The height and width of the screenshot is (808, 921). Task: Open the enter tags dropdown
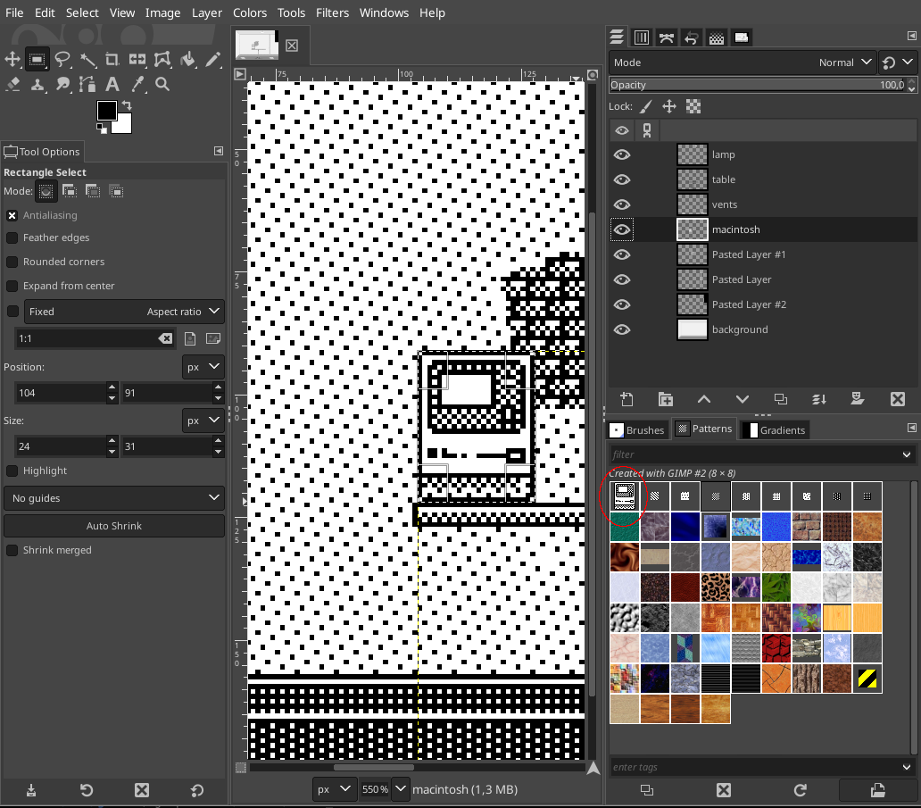coord(907,767)
